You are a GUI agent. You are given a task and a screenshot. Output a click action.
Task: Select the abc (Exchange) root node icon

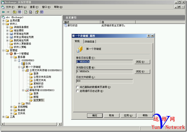(3, 17)
